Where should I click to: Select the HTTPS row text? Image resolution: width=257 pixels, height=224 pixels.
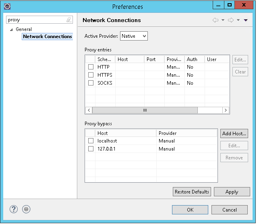[x=105, y=75]
